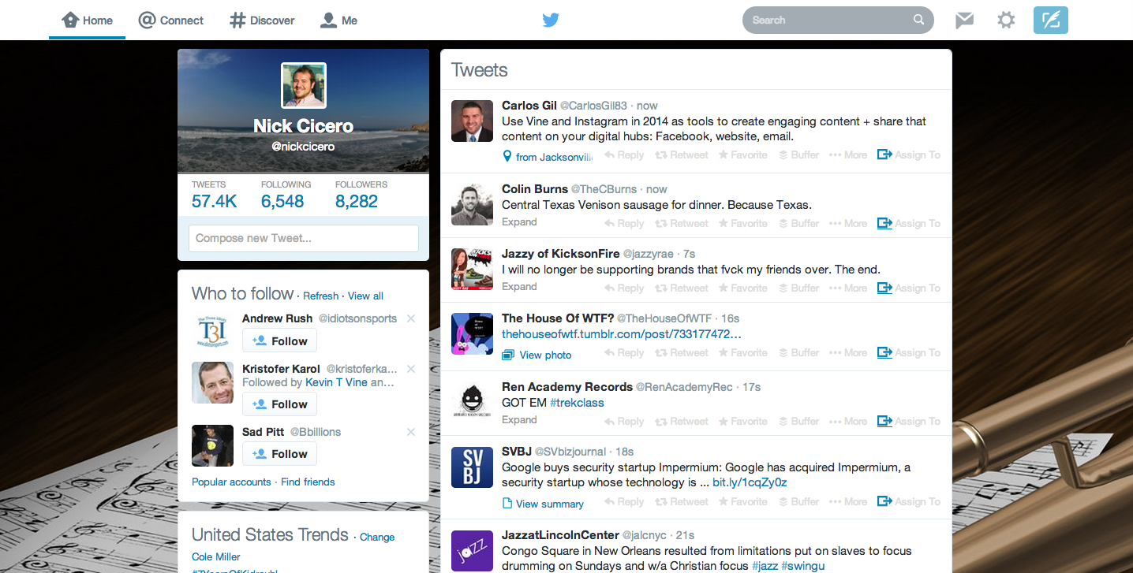This screenshot has height=573, width=1133.
Task: View photo in The House Of WTF tweet
Action: 537,355
